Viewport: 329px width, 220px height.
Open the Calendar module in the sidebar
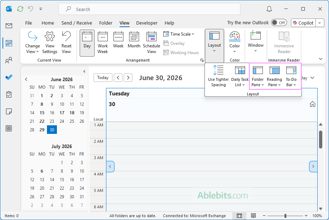coord(9,43)
